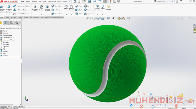Open the Hareket Etüdü 1 tab
The height and width of the screenshot is (109, 196).
(x=18, y=107)
